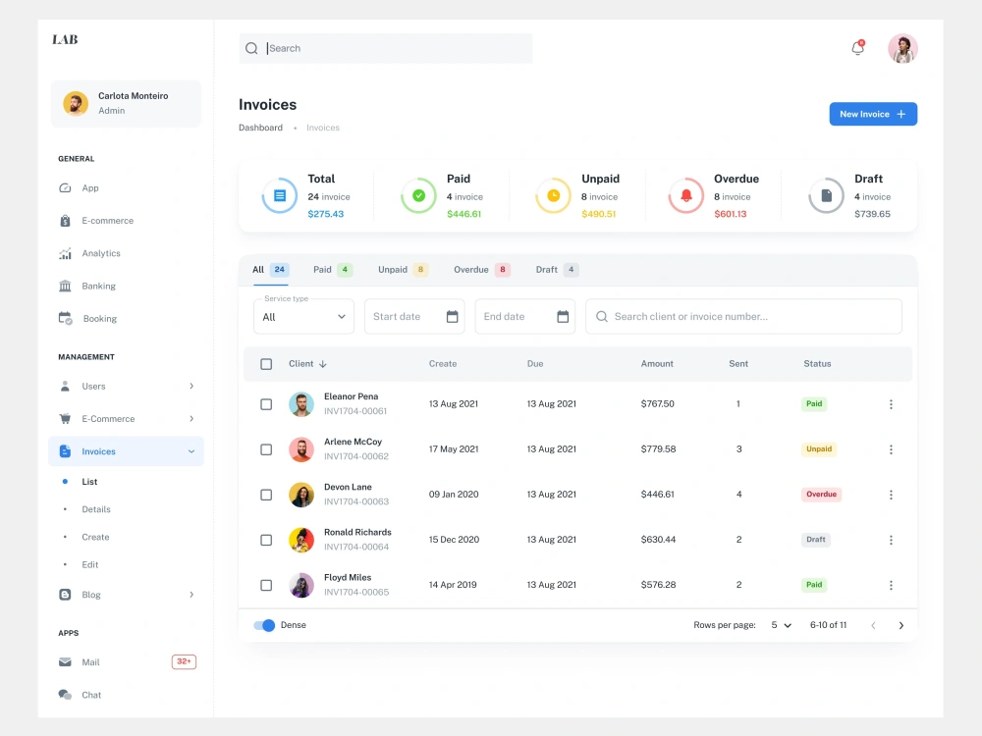Open the Analytics section in sidebar
The width and height of the screenshot is (982, 736).
(x=100, y=253)
